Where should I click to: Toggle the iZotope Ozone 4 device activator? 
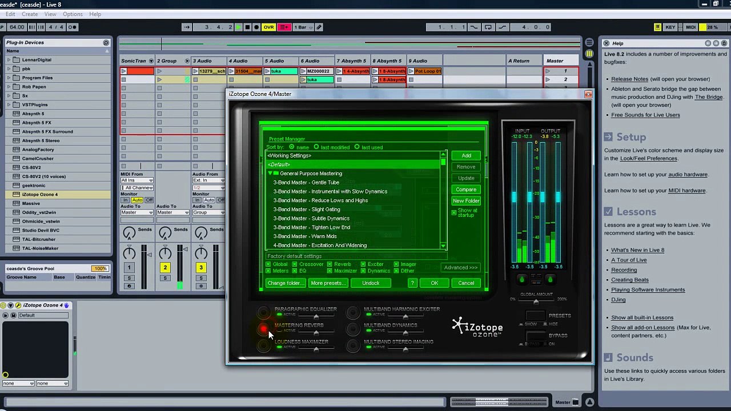(x=4, y=305)
